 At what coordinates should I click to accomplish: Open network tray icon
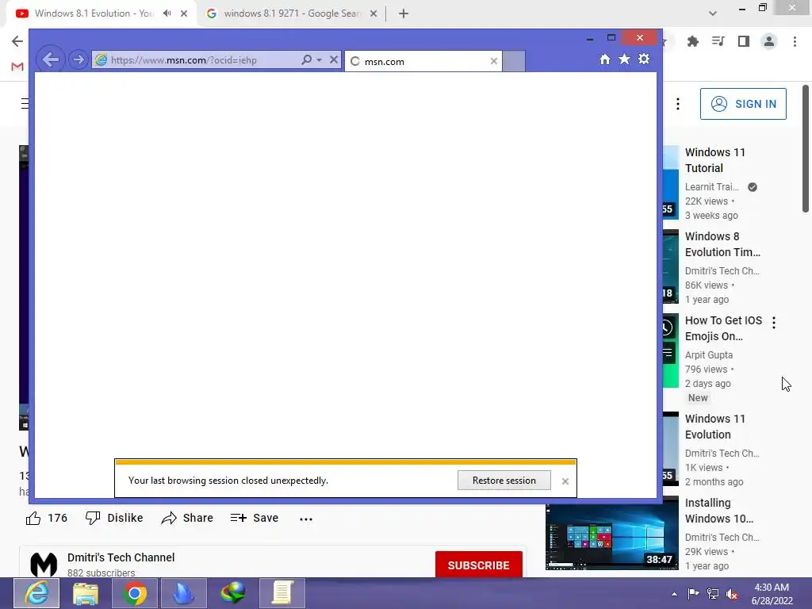pyautogui.click(x=713, y=594)
